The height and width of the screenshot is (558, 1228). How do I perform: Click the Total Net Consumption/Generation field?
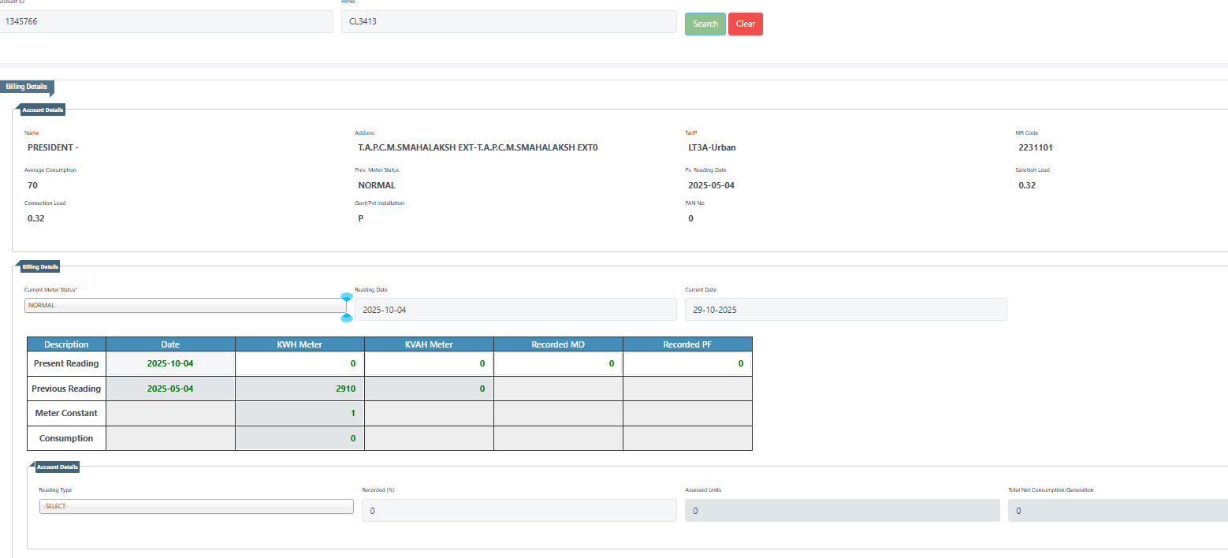pos(1117,511)
